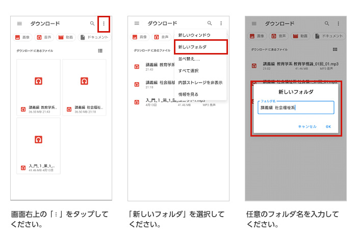The image size is (357, 238).
Task: Select 音声 chip in middle screen
Action: click(x=162, y=37)
